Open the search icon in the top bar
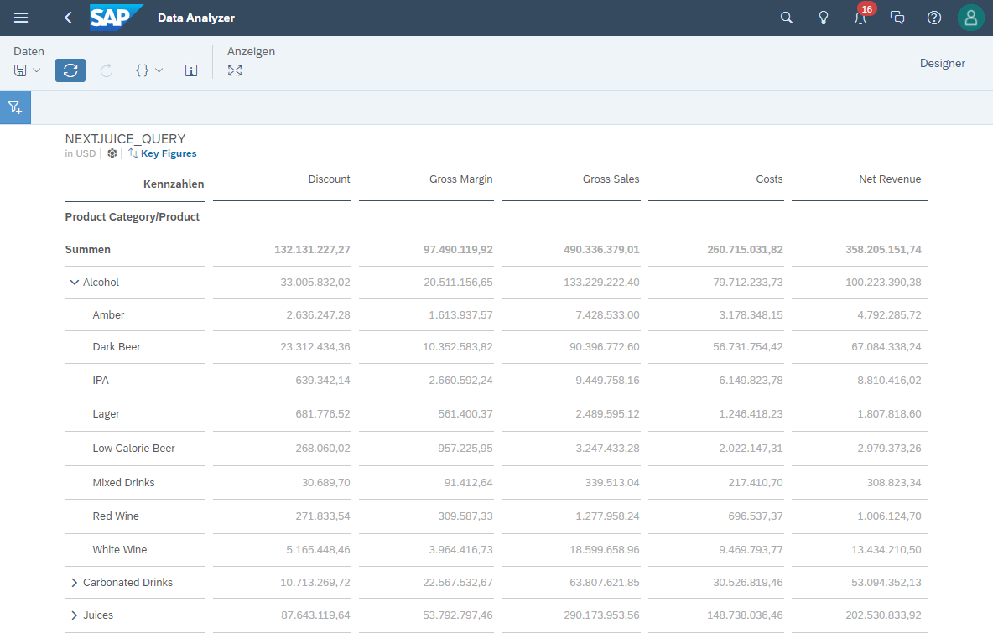Viewport: 993px width, 633px height. coord(786,17)
